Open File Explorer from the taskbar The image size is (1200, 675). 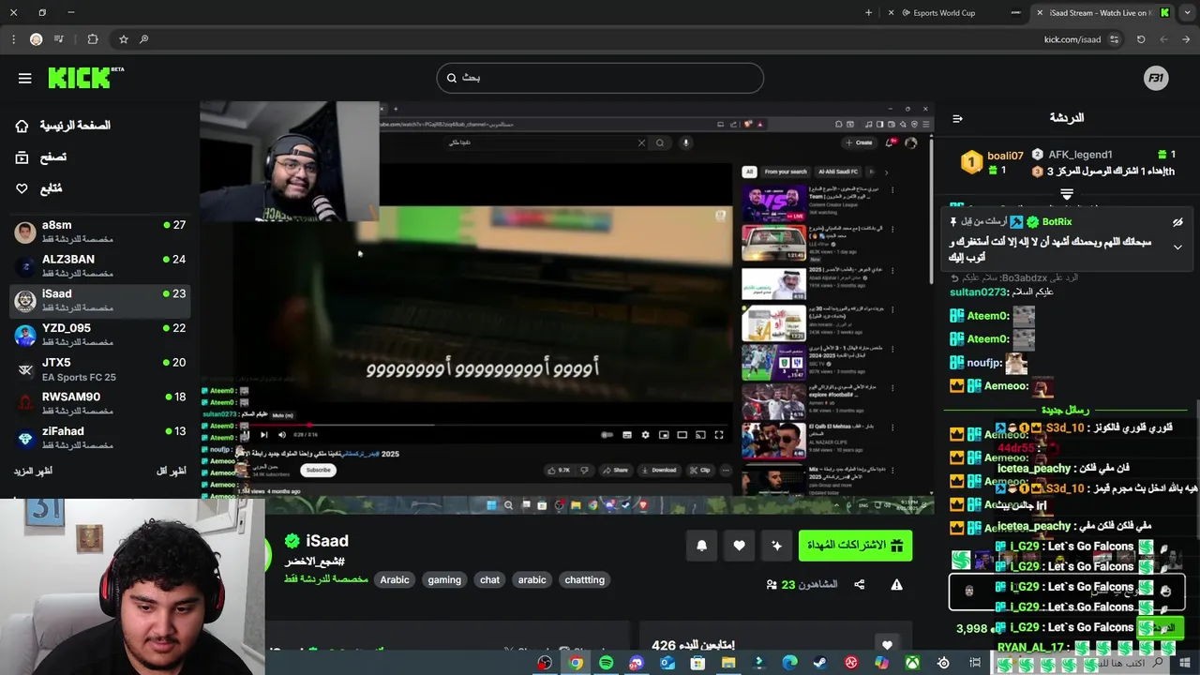pyautogui.click(x=728, y=663)
